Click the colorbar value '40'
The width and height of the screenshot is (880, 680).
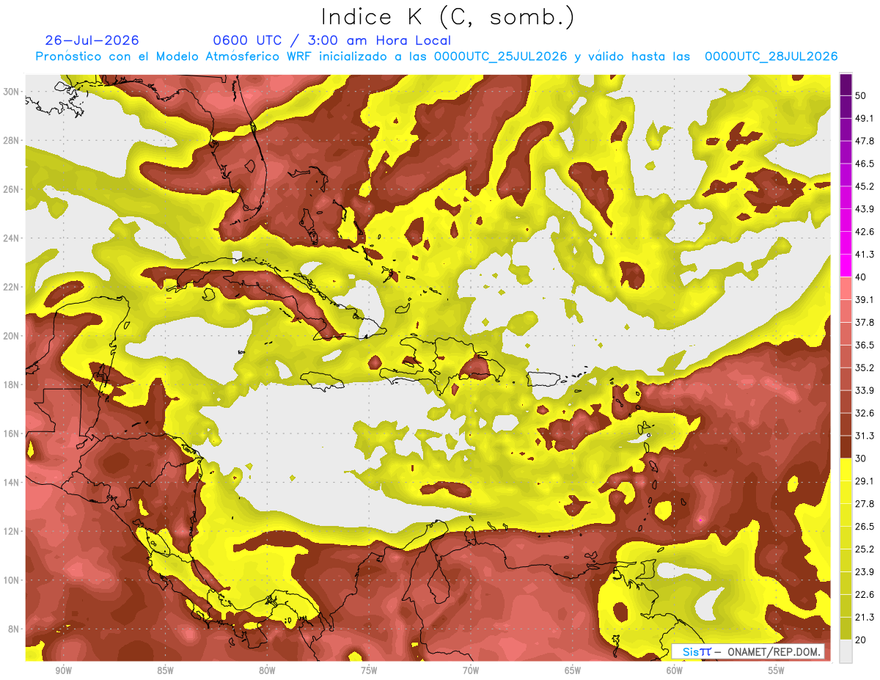[x=861, y=277]
